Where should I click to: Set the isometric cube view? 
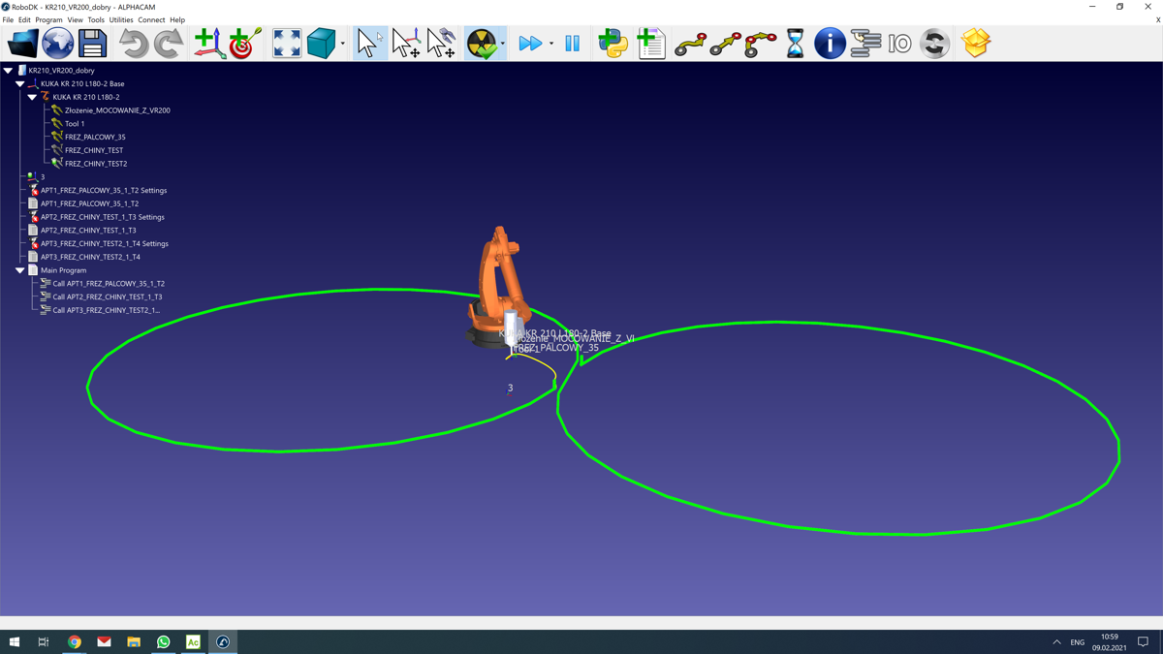click(321, 44)
